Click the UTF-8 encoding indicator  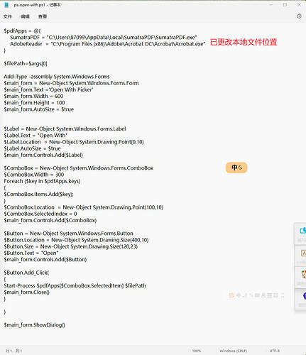(x=275, y=351)
